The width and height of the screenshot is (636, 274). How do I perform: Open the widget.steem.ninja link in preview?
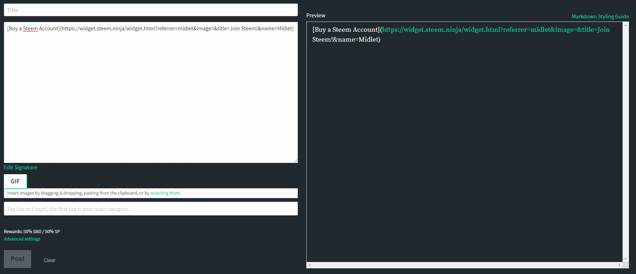coord(496,30)
